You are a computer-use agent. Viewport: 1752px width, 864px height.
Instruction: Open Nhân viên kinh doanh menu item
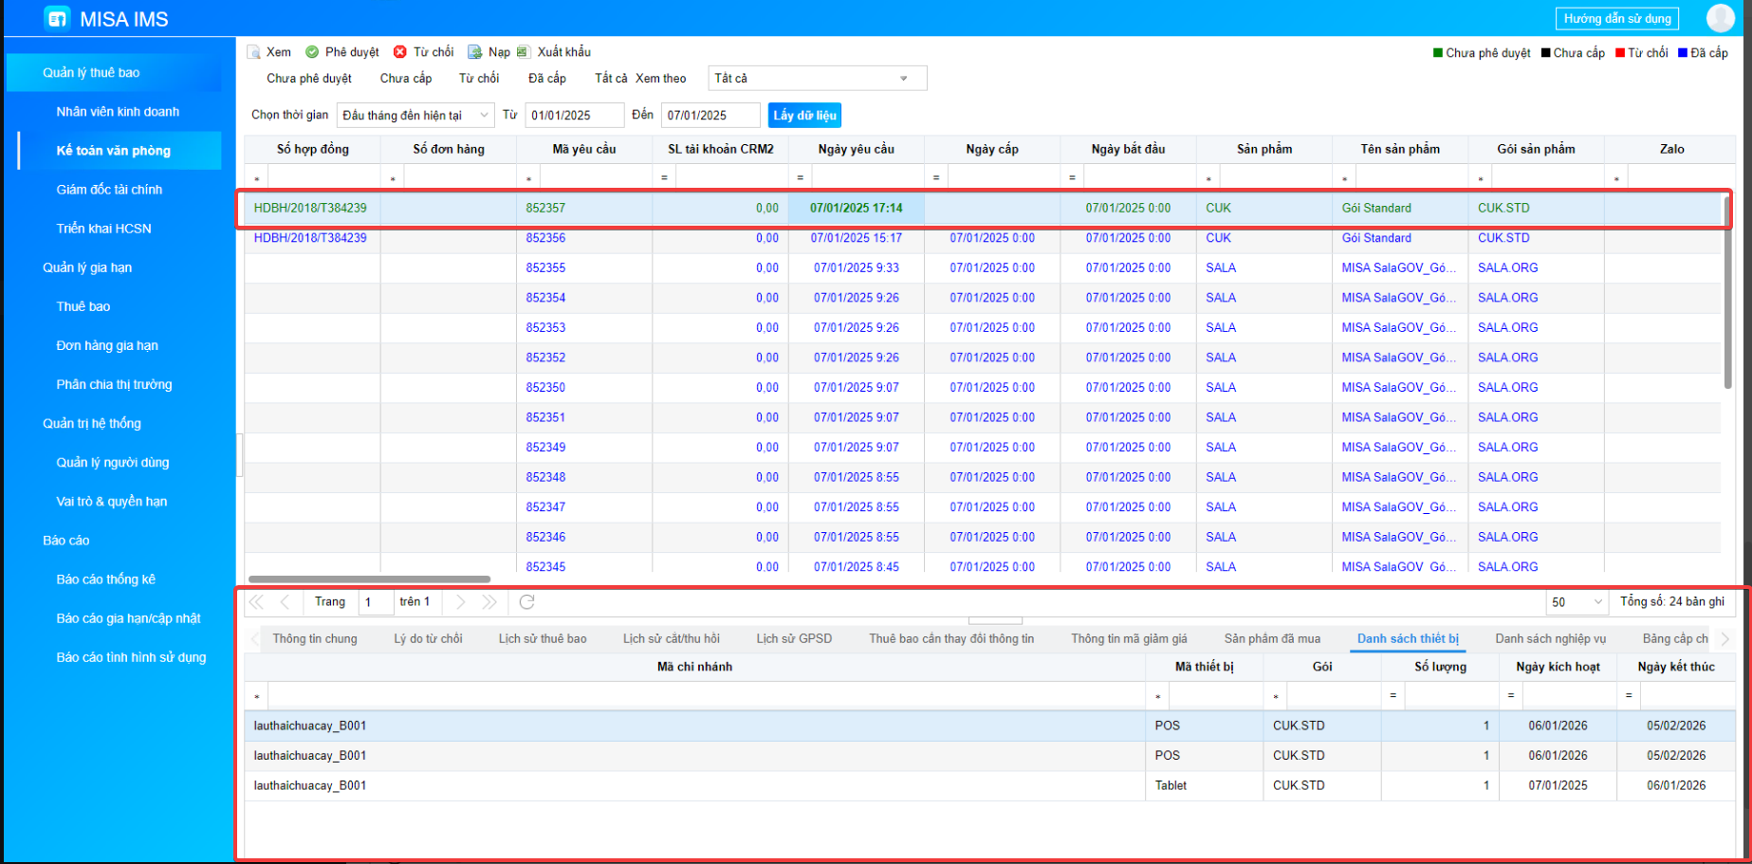pyautogui.click(x=118, y=112)
